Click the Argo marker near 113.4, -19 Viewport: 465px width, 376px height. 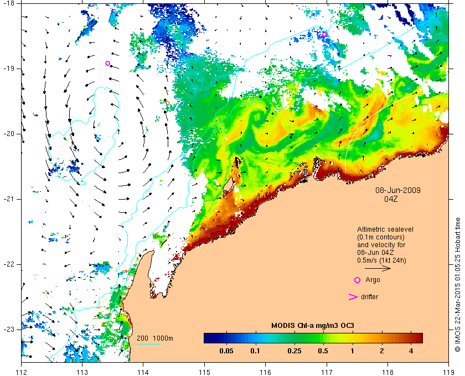click(107, 63)
